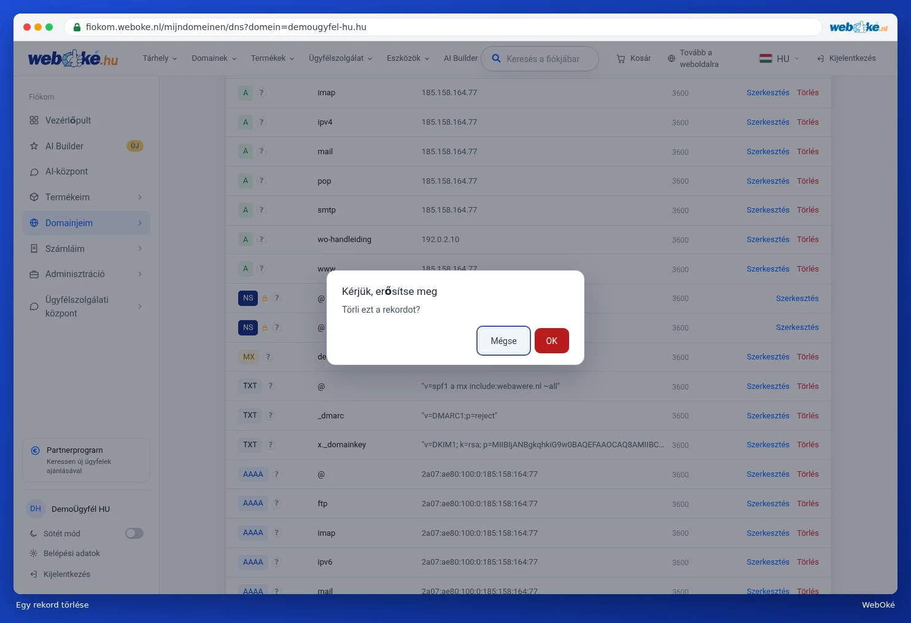Click the Keresés a fiókjában search field
Viewport: 911px width, 623px height.
pos(540,59)
